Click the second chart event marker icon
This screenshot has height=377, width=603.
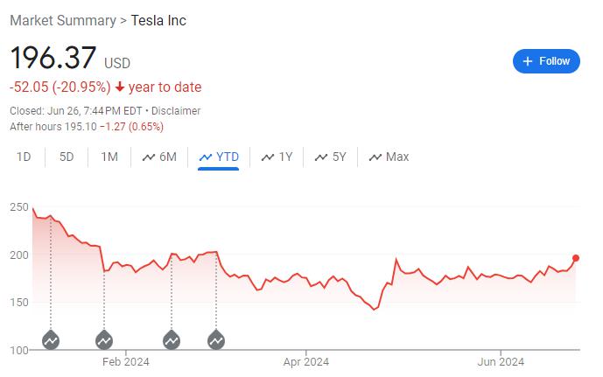pos(104,339)
